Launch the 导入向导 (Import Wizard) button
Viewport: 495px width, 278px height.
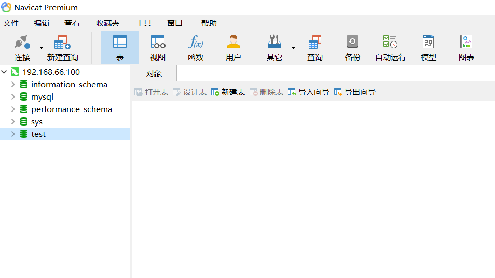(x=309, y=92)
